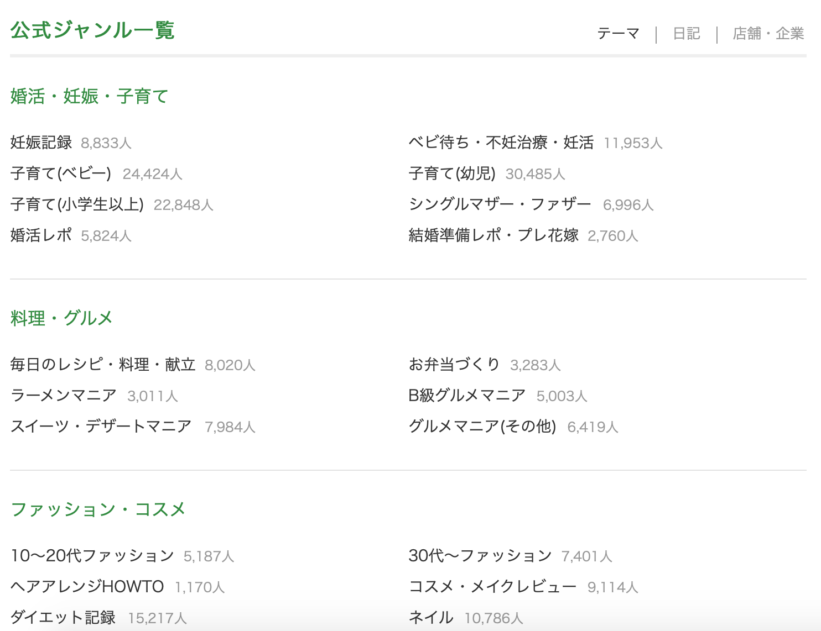This screenshot has width=821, height=631.
Task: Open コスメ・メイクレビュー genre
Action: click(x=492, y=587)
